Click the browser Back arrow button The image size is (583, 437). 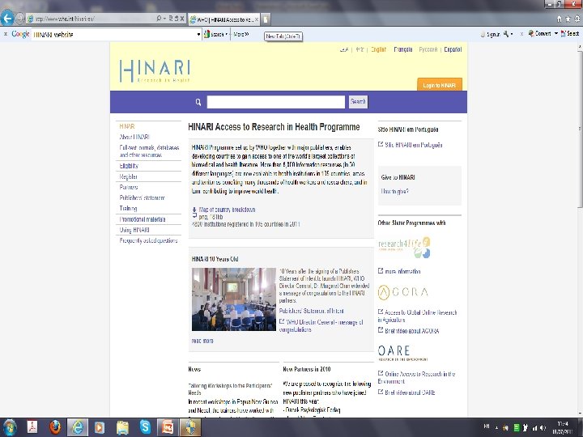tap(7, 18)
